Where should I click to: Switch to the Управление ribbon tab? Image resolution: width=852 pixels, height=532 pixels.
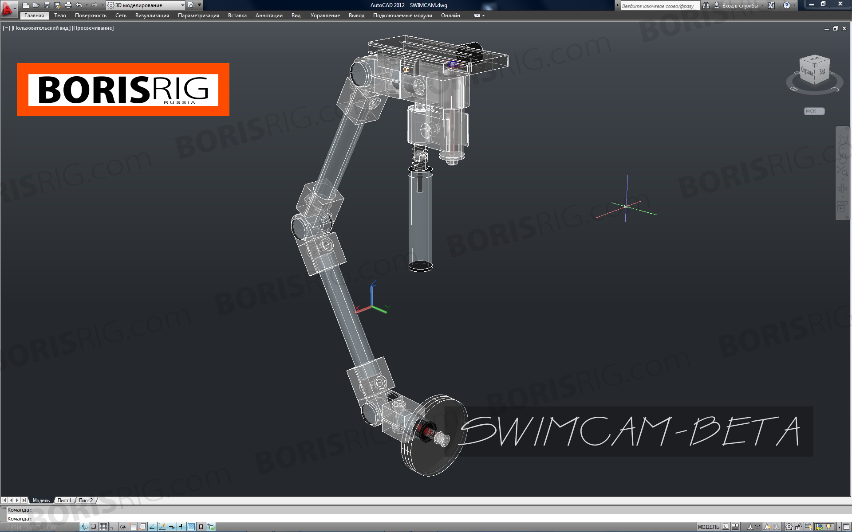pos(325,16)
